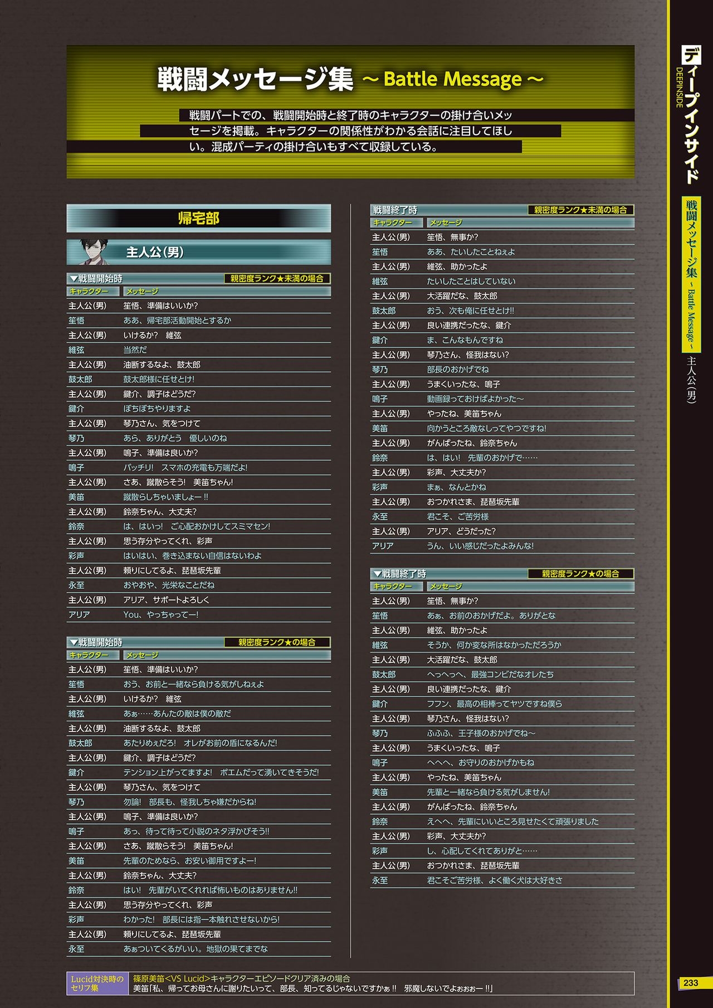713x1008 pixels.
Task: Click "は、はいっ! ご心配おかけしてスミマセン!"
Action: (197, 526)
